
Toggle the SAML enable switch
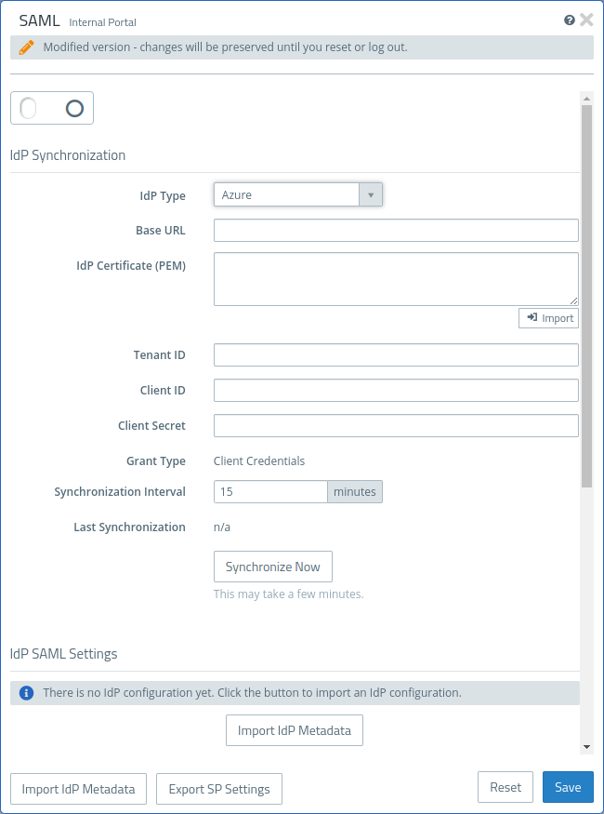coord(52,109)
